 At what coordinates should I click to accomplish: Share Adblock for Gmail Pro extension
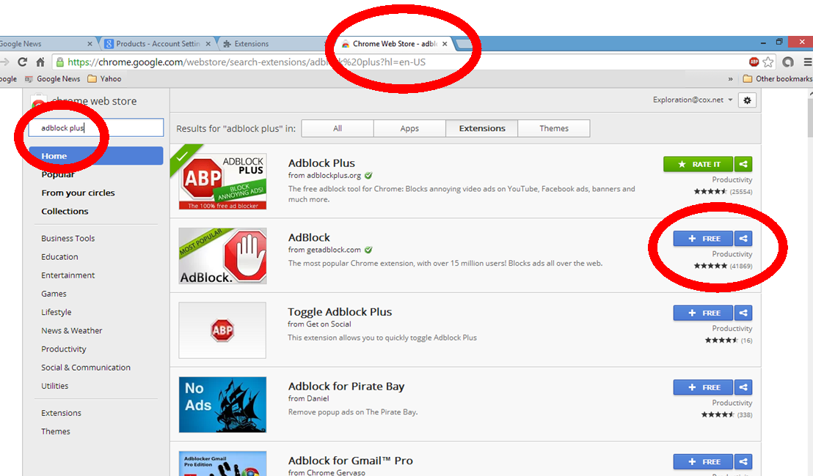tap(743, 461)
